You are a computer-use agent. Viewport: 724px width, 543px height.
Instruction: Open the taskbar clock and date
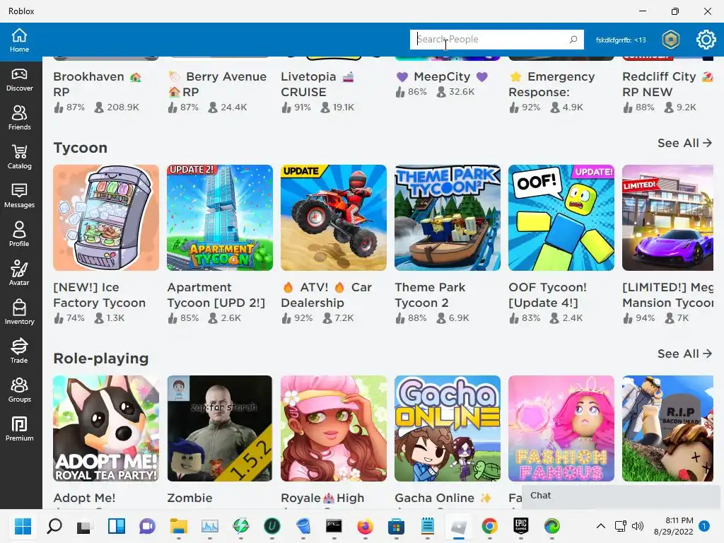[674, 526]
